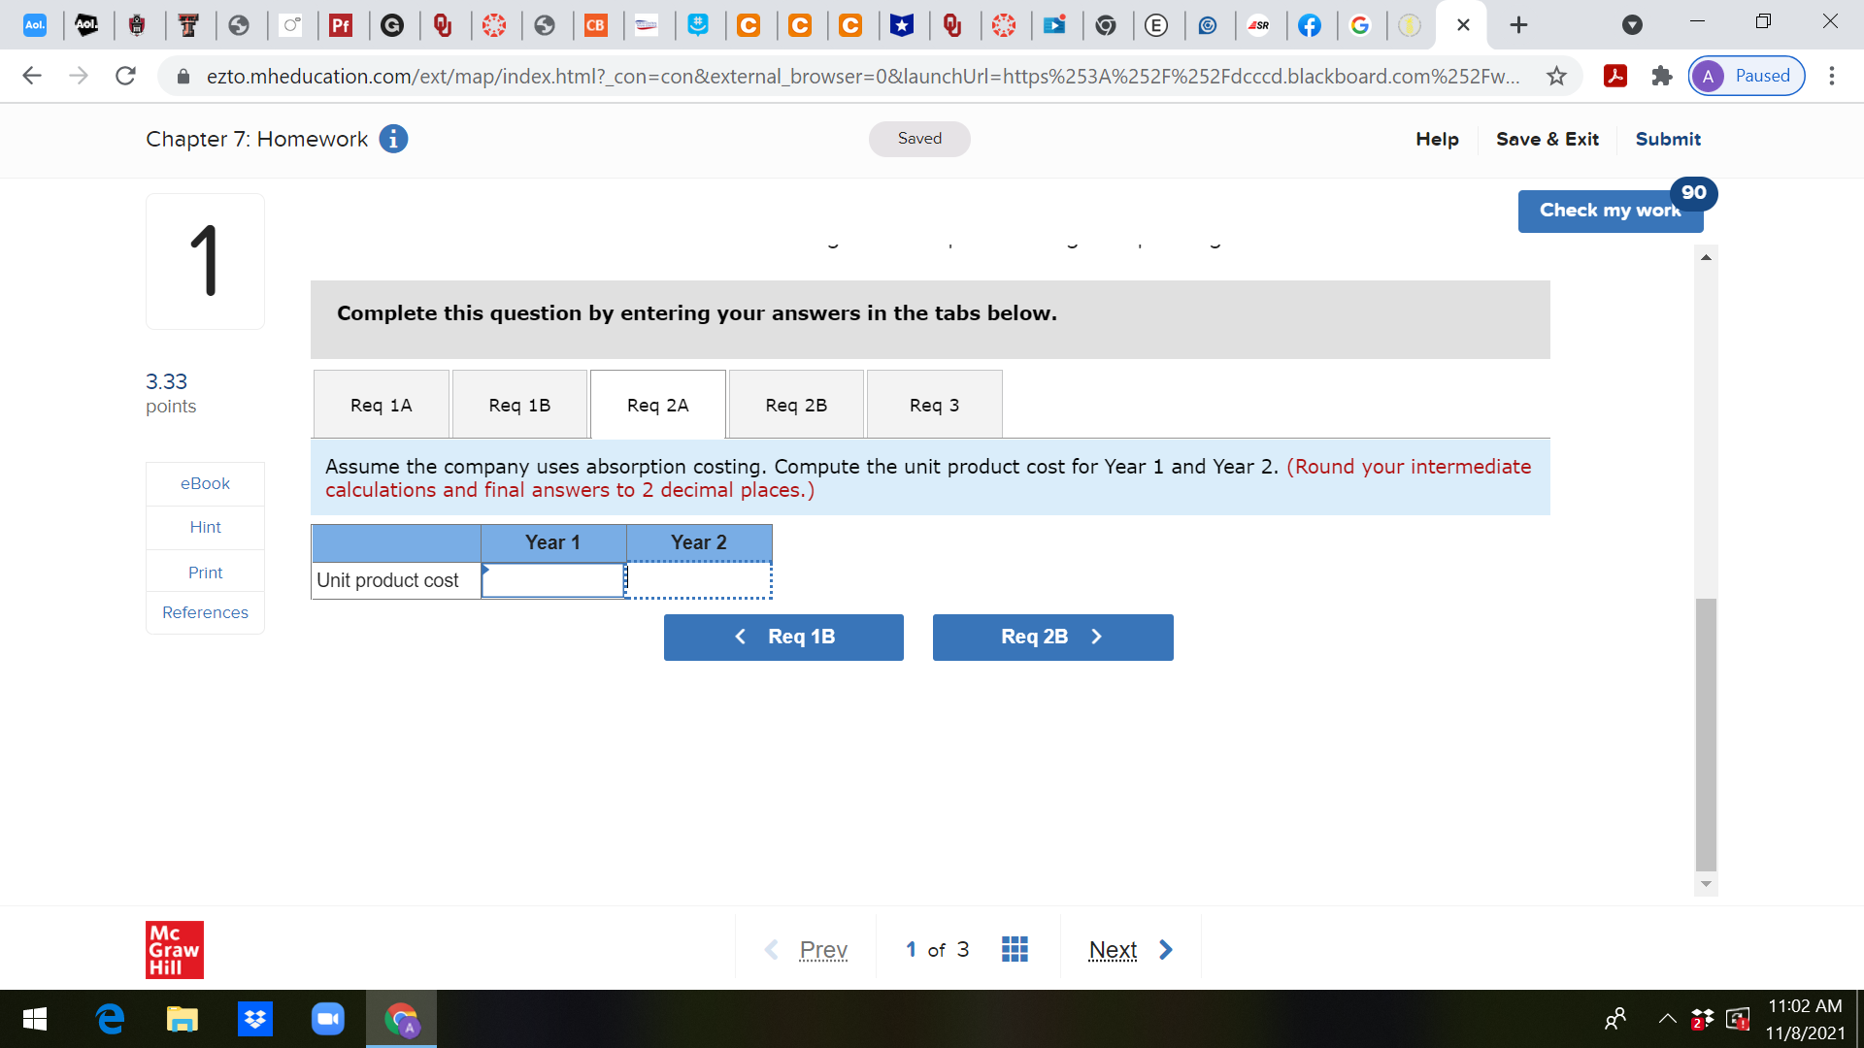Viewport: 1864px width, 1048px height.
Task: Click the Adobe Acrobat extension icon
Action: tap(1614, 76)
